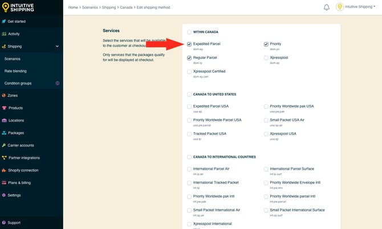This screenshot has height=229, width=382.
Task: Go to Plans & billing page
Action: [19, 182]
